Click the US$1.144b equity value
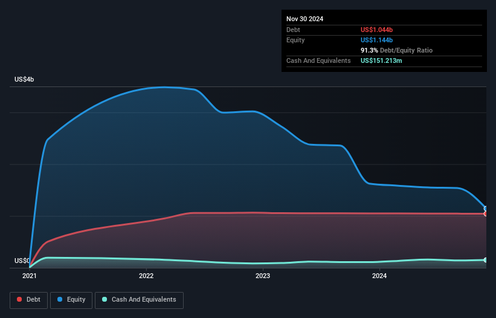 coord(376,40)
